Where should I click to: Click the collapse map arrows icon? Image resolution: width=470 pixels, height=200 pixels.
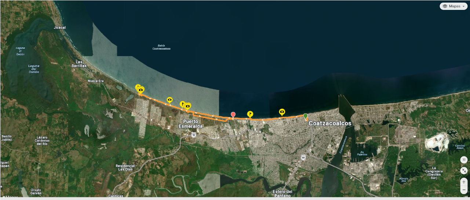pyautogui.click(x=464, y=171)
